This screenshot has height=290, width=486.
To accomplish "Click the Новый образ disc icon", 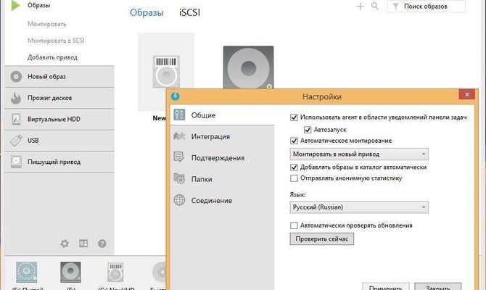I will pyautogui.click(x=16, y=77).
